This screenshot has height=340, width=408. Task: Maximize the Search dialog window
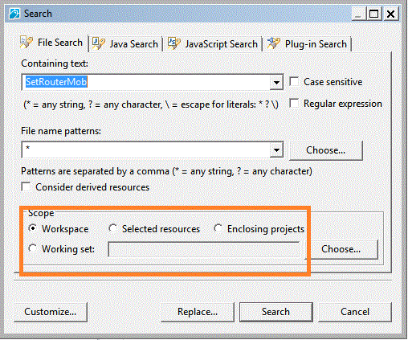click(x=373, y=14)
